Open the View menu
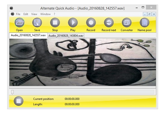The width and height of the screenshot is (165, 114). pyautogui.click(x=34, y=14)
